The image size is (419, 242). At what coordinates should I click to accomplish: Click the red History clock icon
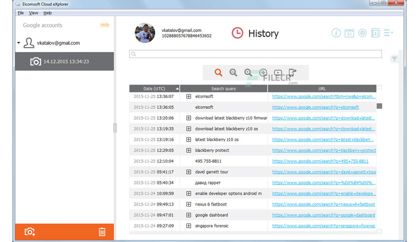tap(237, 33)
